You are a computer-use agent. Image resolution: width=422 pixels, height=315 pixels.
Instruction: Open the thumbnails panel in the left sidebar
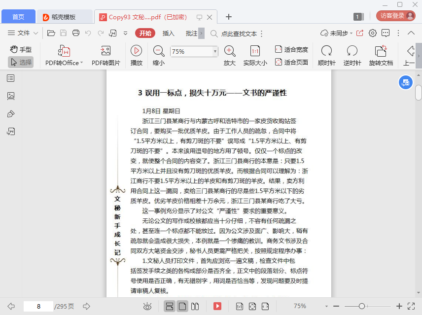pos(11,96)
